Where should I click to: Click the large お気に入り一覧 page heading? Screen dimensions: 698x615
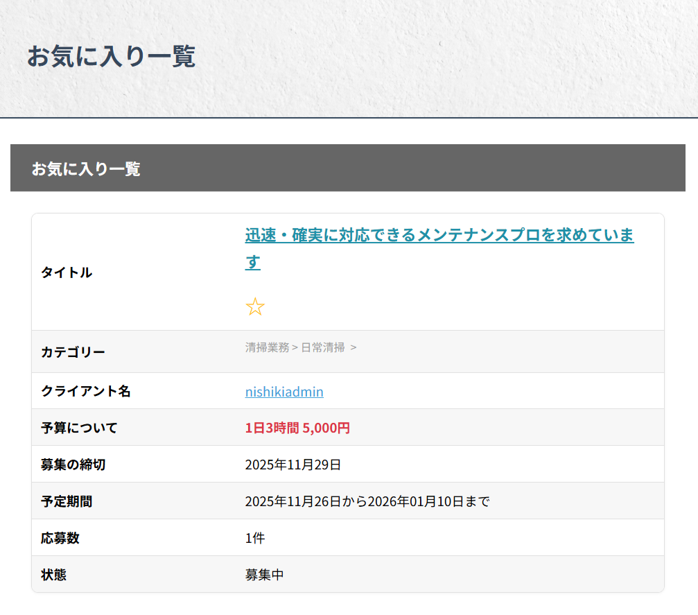coord(111,57)
